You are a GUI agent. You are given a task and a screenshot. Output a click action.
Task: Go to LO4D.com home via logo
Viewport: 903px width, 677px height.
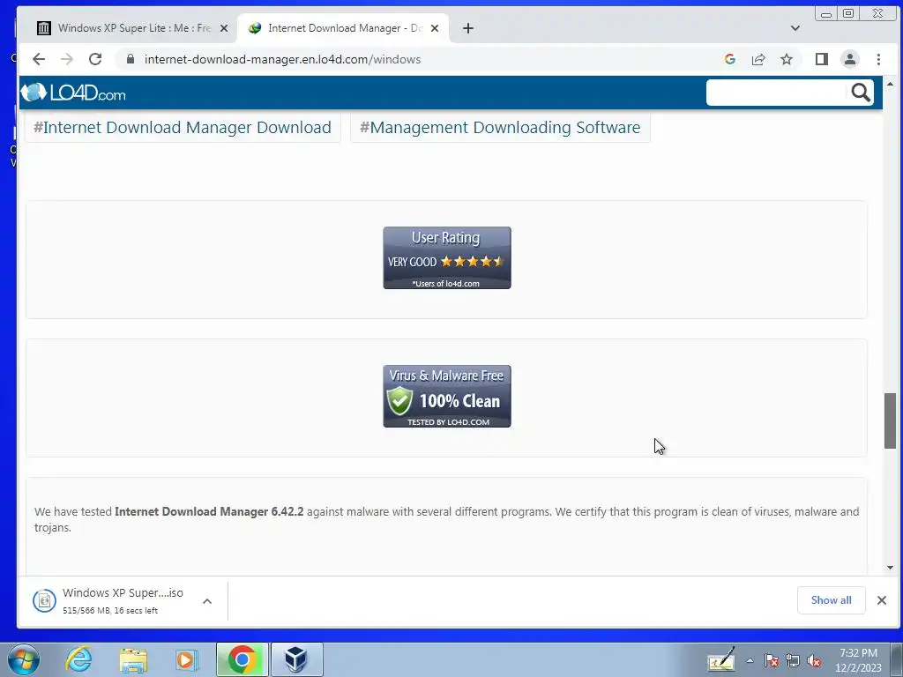[x=73, y=93]
